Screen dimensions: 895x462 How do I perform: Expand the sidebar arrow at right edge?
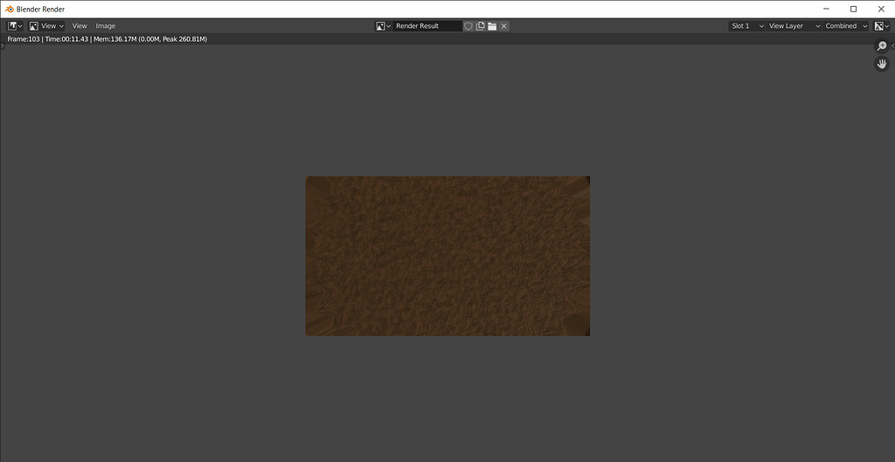(892, 45)
